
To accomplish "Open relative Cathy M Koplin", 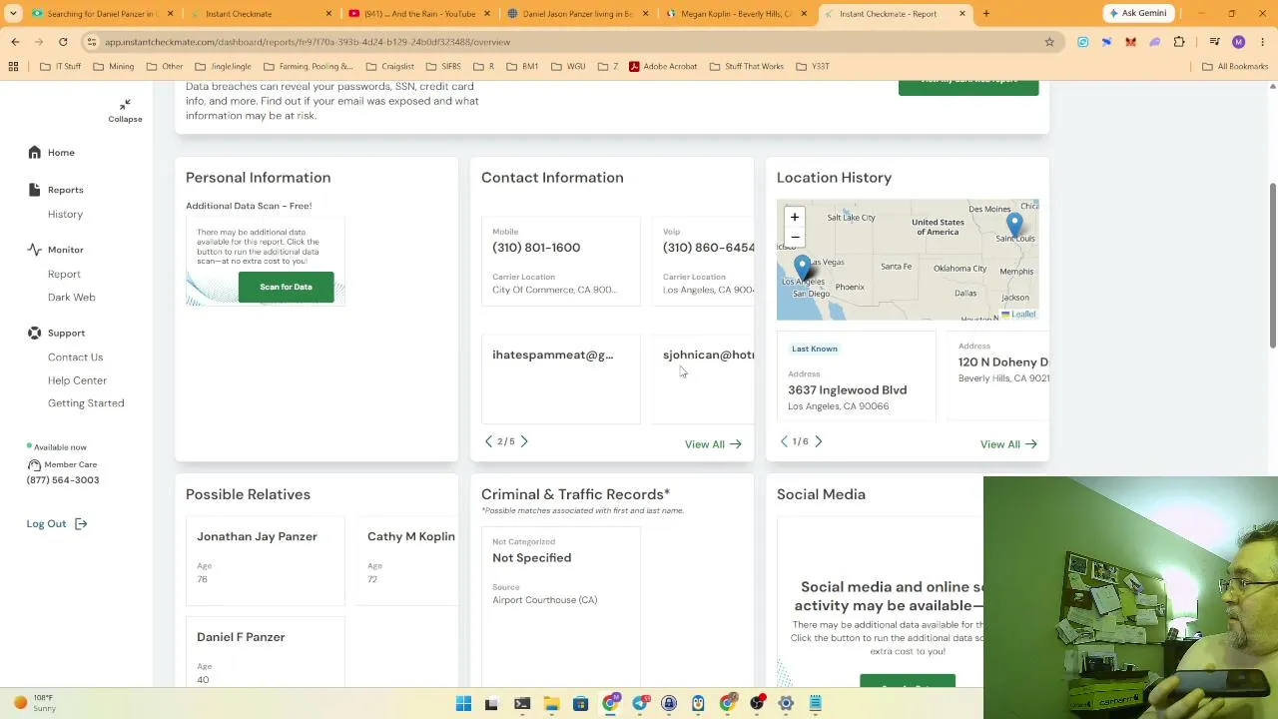I will [x=411, y=537].
